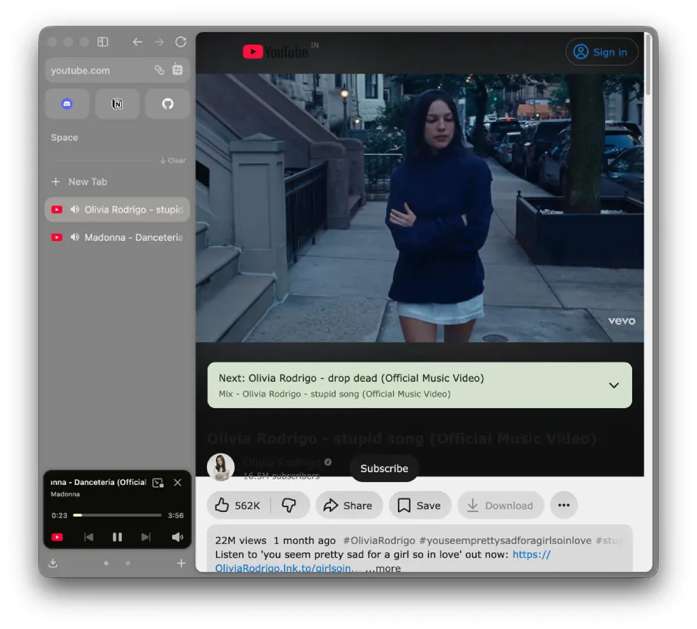The image size is (697, 629).
Task: Toggle the sidebar panel icon
Action: click(x=102, y=42)
